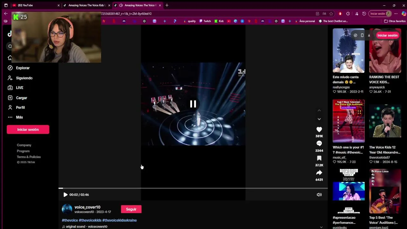Go to the previous video with the up chevron

click(x=319, y=110)
